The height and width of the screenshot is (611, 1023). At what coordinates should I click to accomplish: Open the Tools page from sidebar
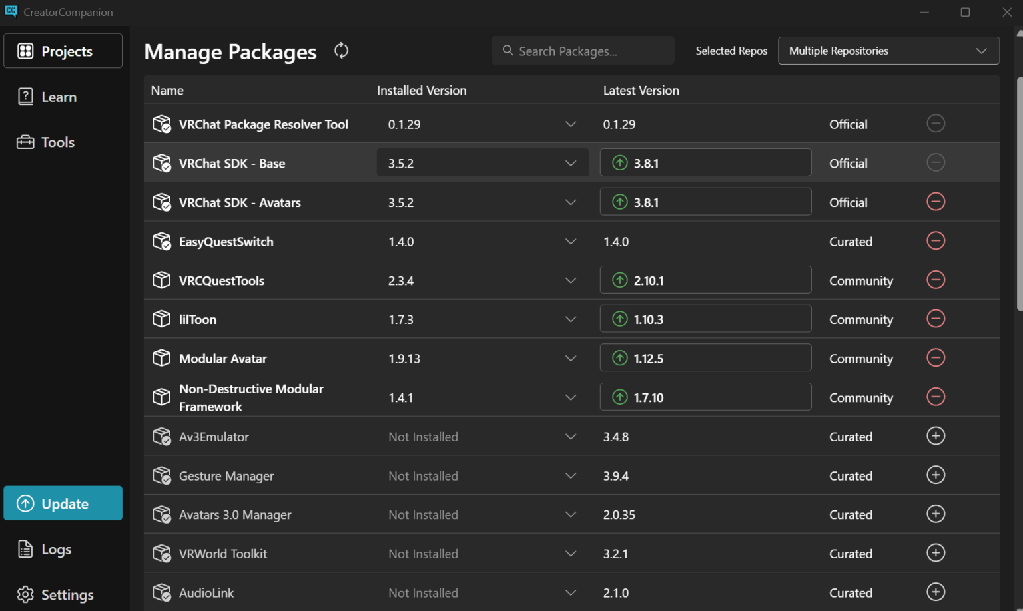57,142
